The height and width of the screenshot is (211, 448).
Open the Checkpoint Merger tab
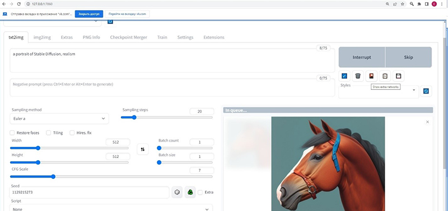pos(129,37)
